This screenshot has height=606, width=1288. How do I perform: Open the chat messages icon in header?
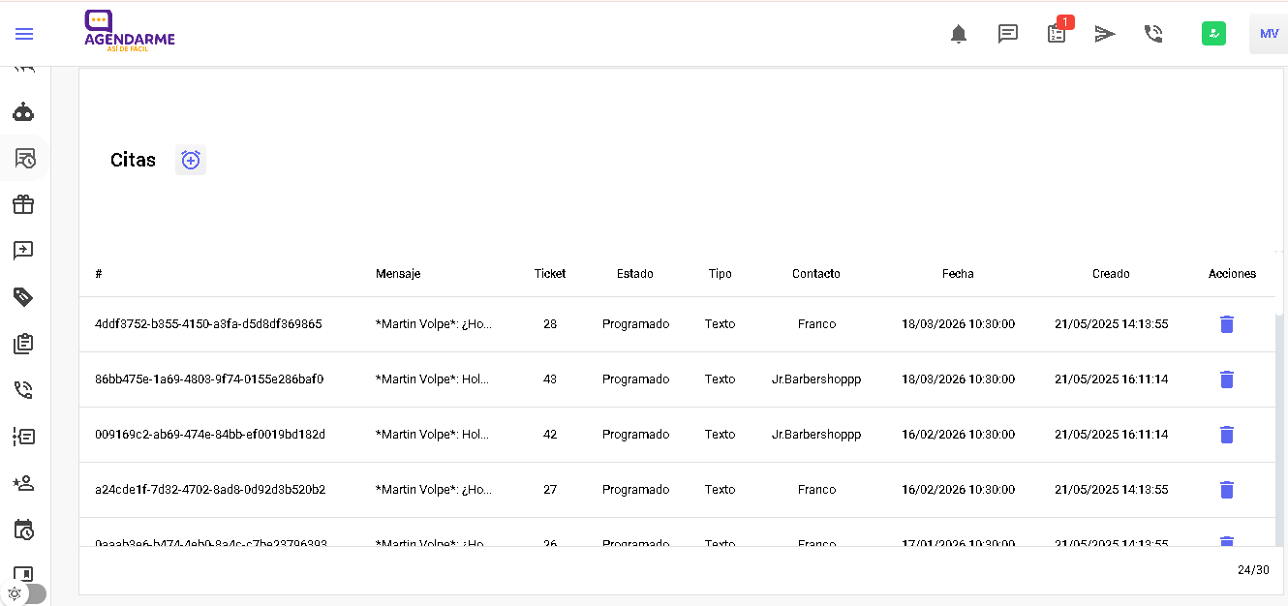pyautogui.click(x=1008, y=34)
